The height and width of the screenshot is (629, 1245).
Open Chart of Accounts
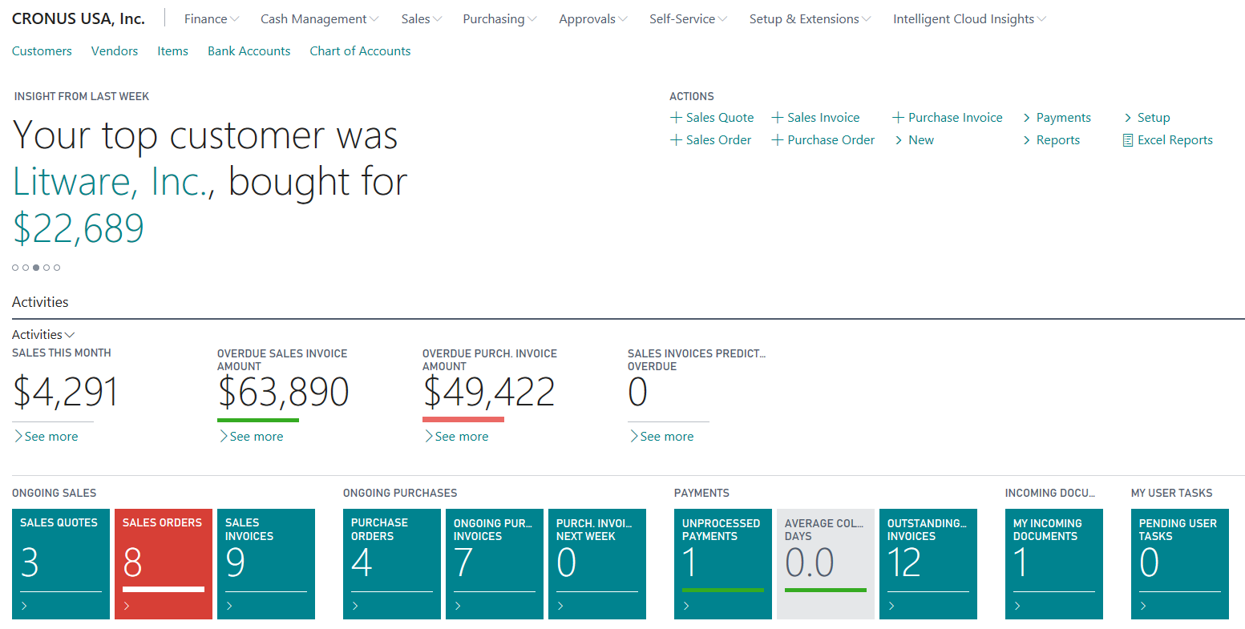tap(360, 51)
